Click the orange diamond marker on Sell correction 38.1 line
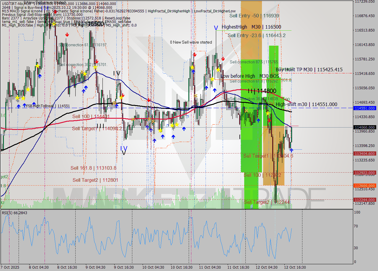This screenshot has width=378, height=271. click(271, 103)
